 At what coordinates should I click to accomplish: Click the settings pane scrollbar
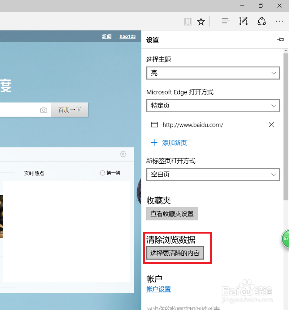tap(286, 126)
